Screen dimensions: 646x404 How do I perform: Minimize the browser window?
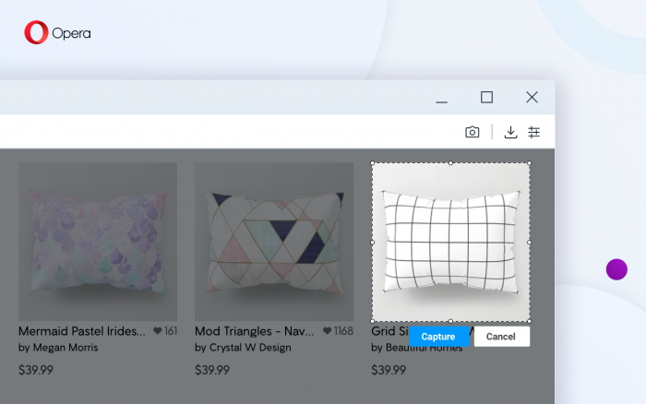pyautogui.click(x=442, y=101)
